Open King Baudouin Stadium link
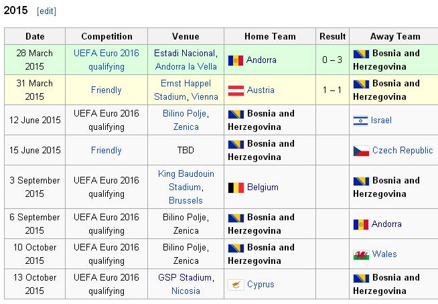 click(186, 180)
